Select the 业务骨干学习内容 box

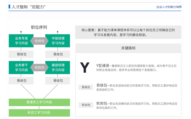[21, 68]
